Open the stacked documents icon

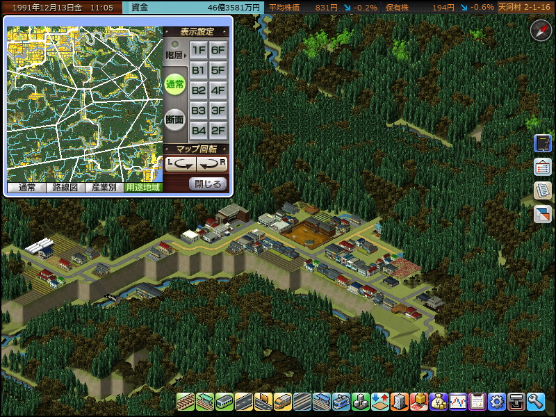[x=543, y=190]
